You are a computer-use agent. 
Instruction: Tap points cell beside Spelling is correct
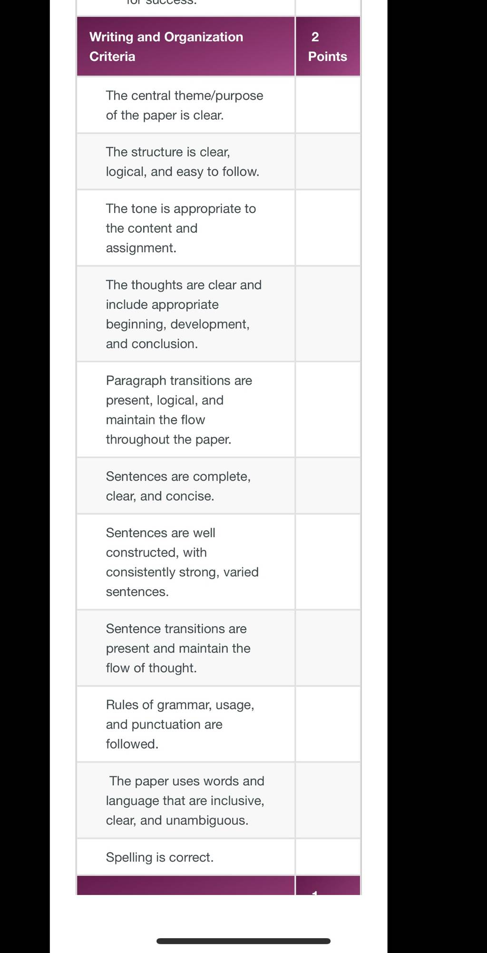coord(328,857)
